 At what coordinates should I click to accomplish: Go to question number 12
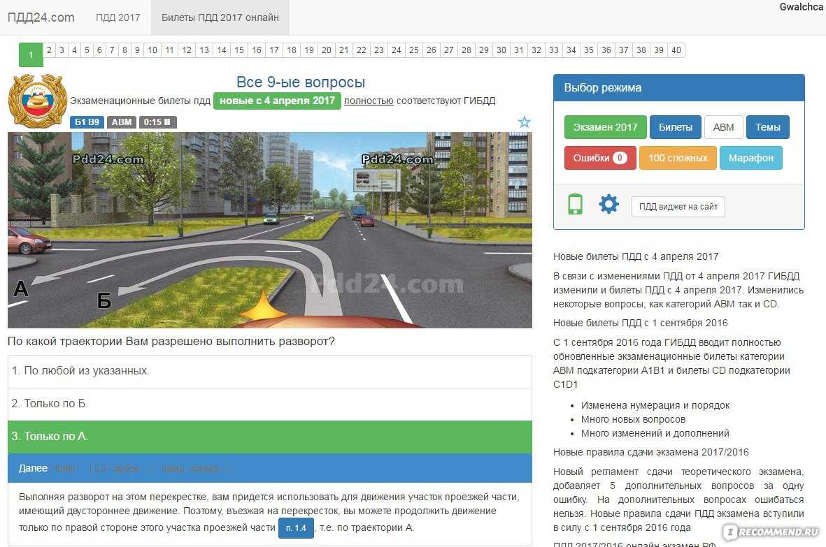point(187,50)
